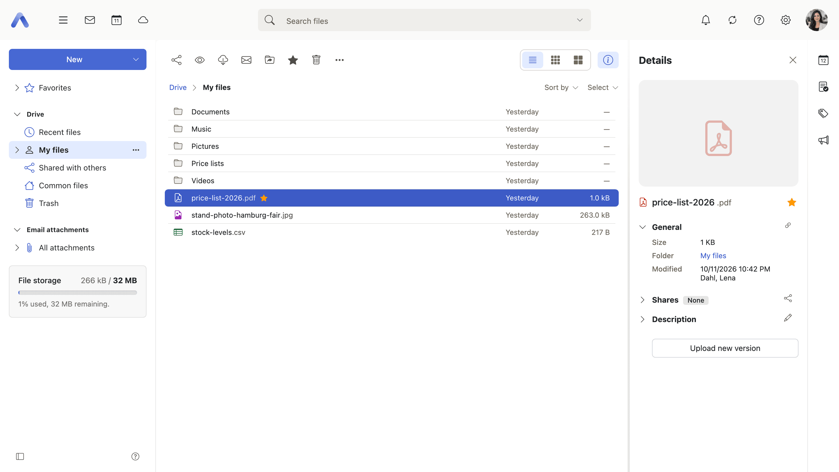839x472 pixels.
Task: Click the user avatar picture
Action: pyautogui.click(x=817, y=20)
